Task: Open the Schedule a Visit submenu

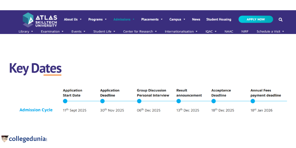Action: (268, 32)
